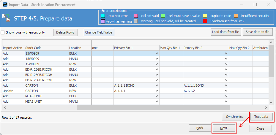
Task: Click green 'cell must have a value' swatch
Action: pyautogui.click(x=163, y=16)
